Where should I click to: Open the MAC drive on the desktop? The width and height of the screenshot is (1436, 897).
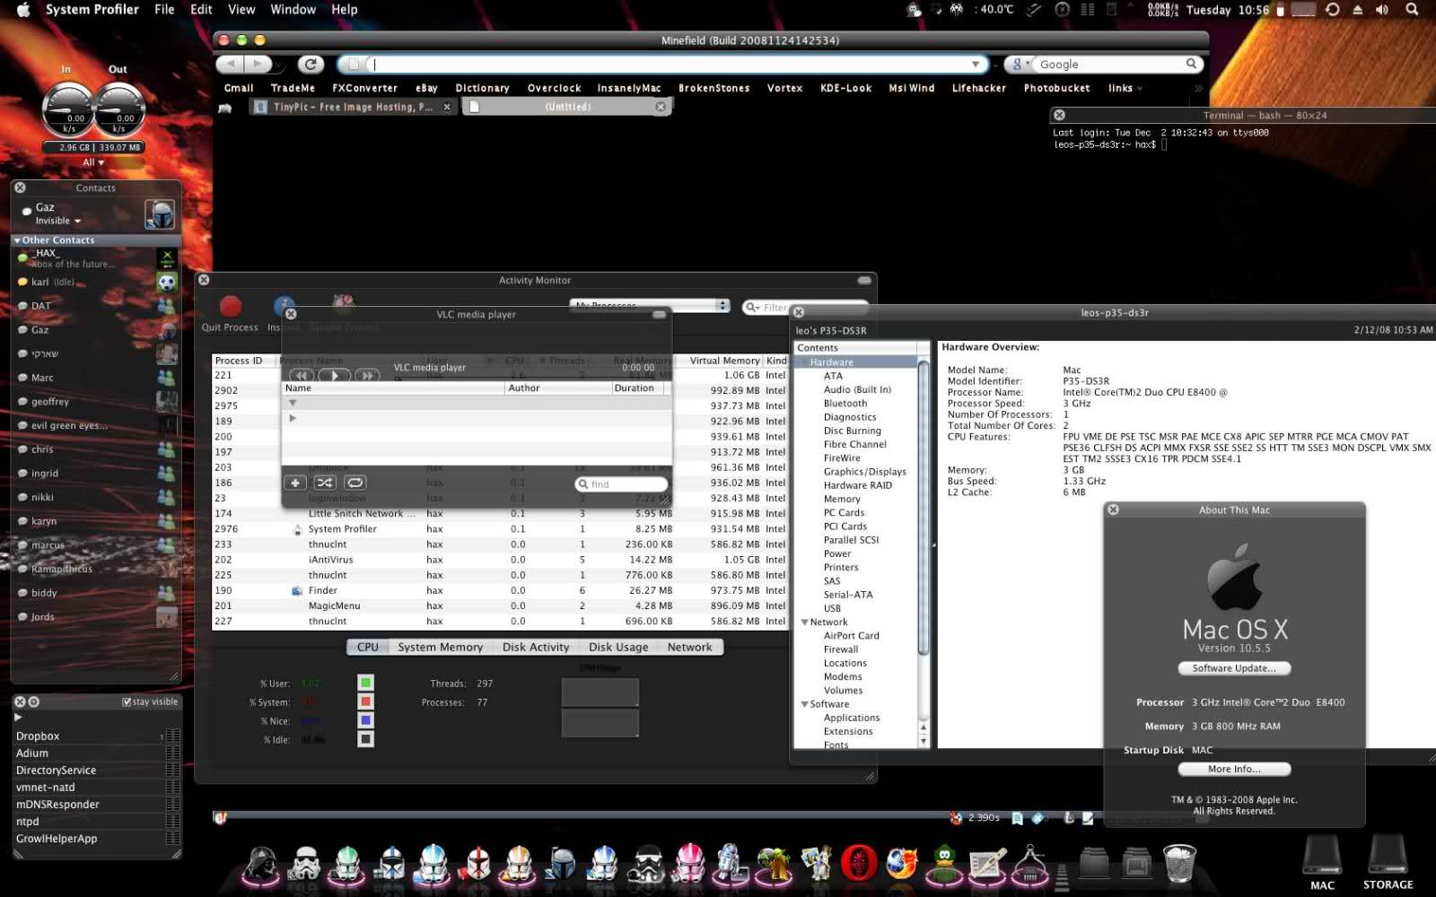[x=1322, y=863]
